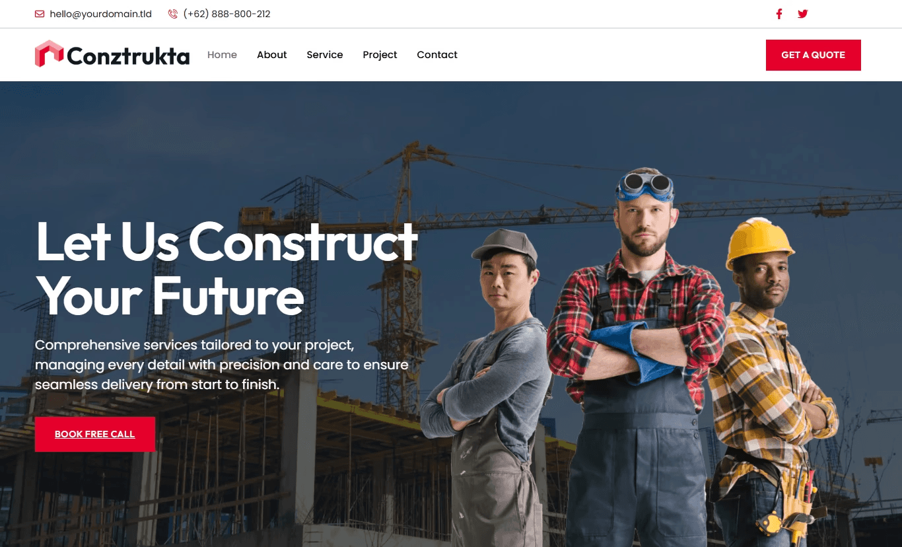Select the (+62) 888-800-212 phone number
Image resolution: width=902 pixels, height=547 pixels.
click(x=226, y=14)
